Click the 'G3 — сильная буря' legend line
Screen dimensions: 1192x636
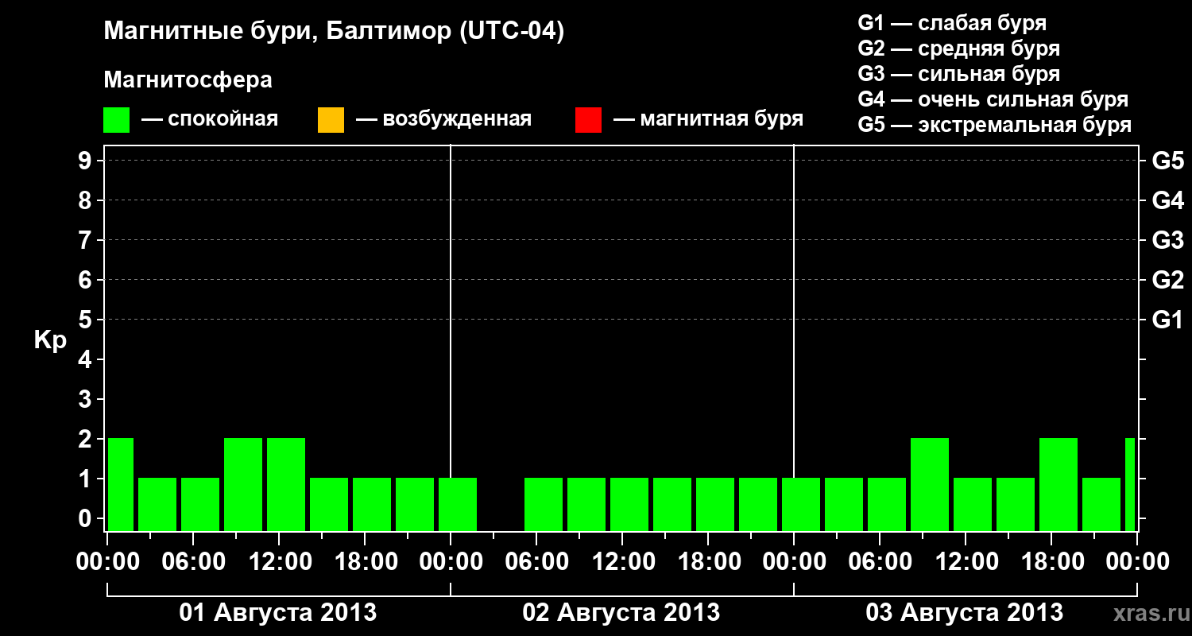pos(959,74)
